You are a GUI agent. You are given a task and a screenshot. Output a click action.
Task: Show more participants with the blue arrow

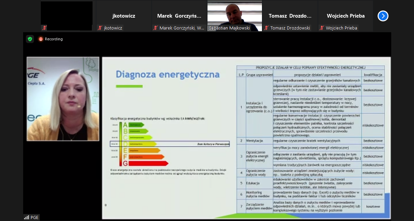[x=383, y=16]
